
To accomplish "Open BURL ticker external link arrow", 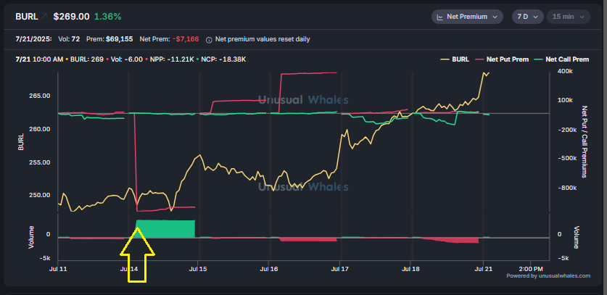I will [44, 17].
